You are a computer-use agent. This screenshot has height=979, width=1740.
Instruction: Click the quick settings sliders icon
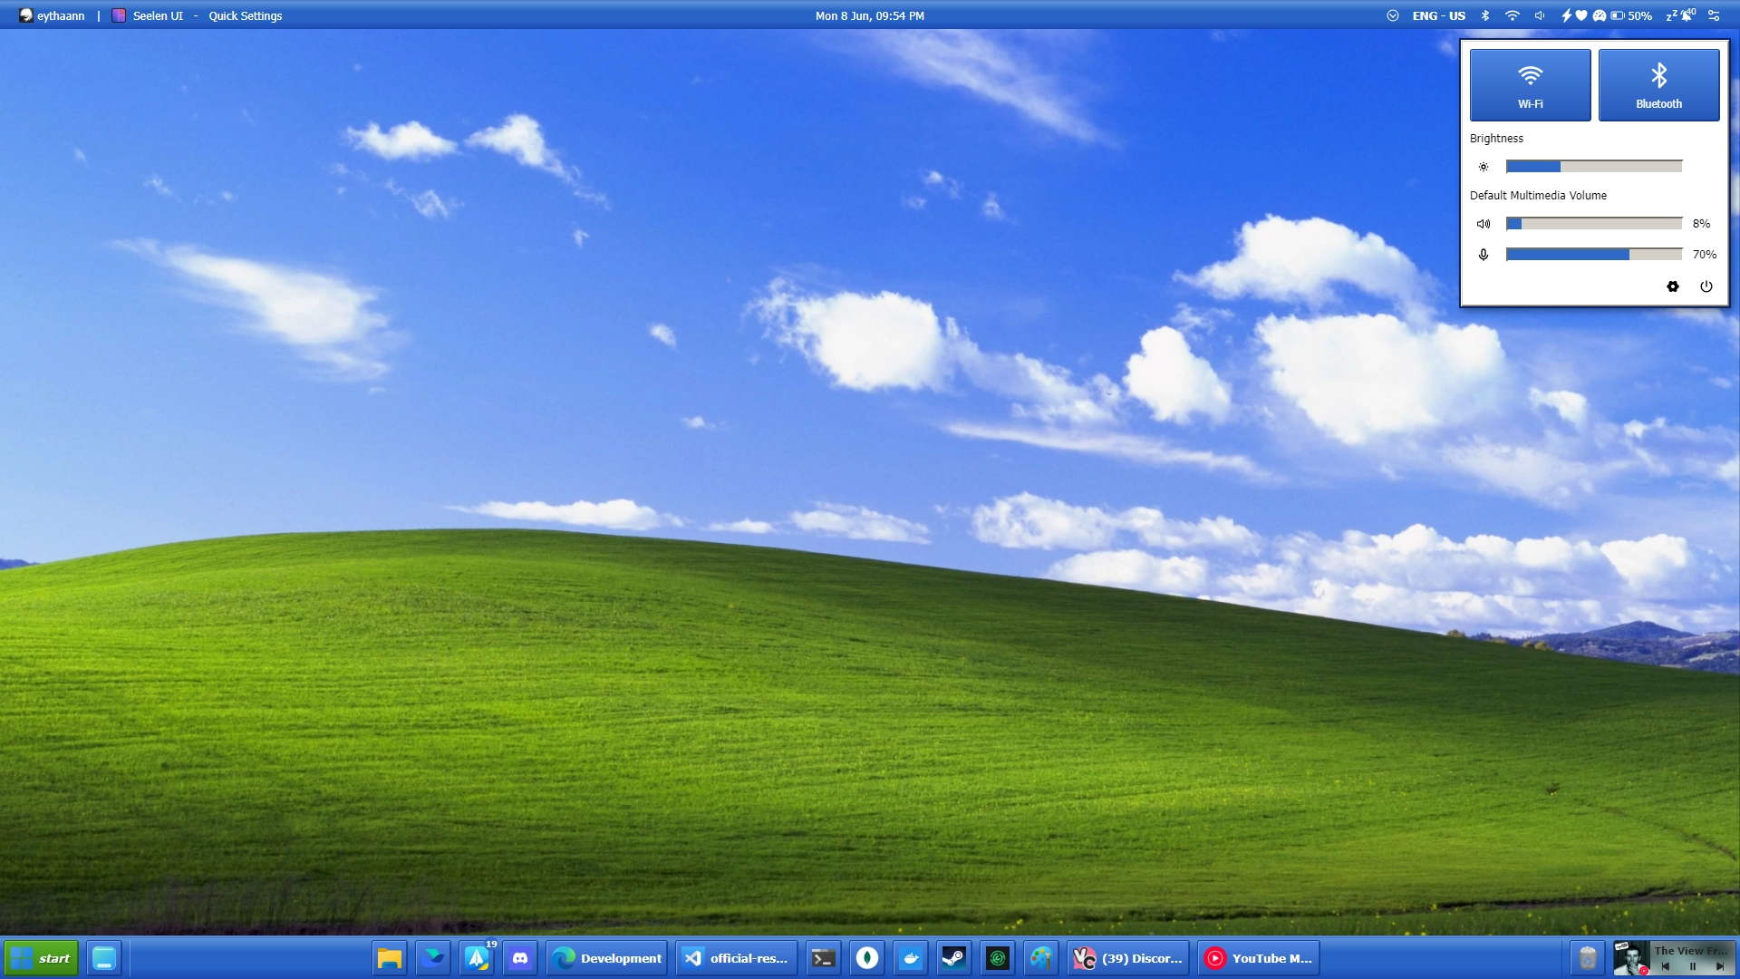pyautogui.click(x=1714, y=15)
